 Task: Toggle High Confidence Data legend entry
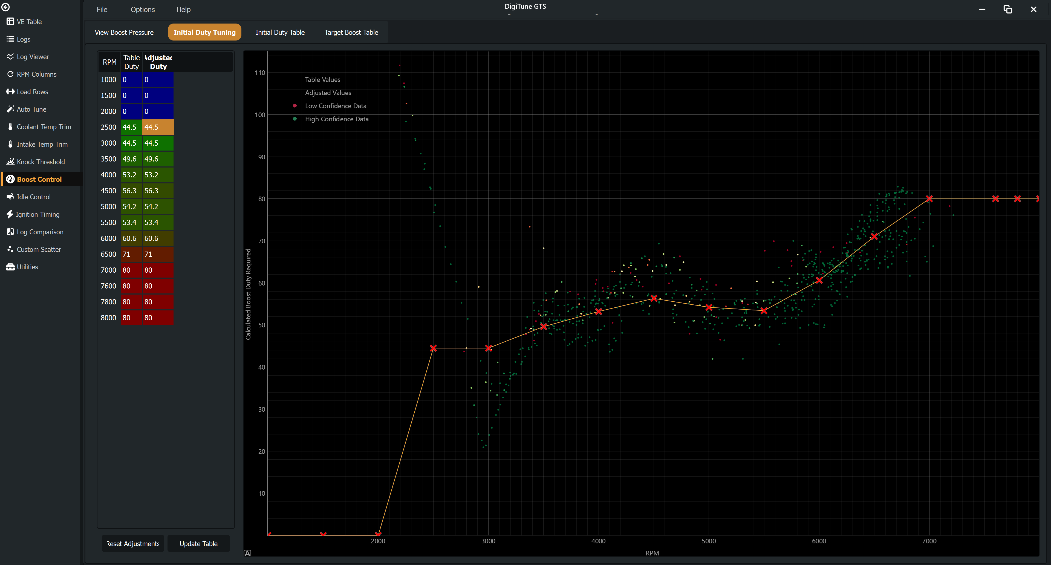(x=331, y=119)
